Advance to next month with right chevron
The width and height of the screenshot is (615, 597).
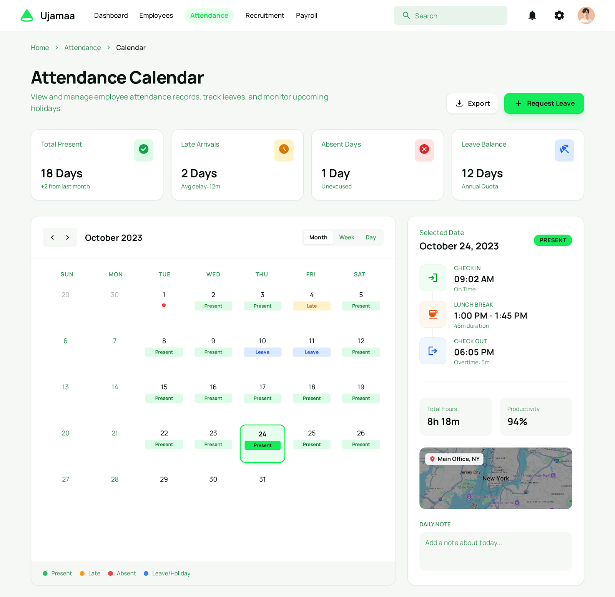coord(68,237)
